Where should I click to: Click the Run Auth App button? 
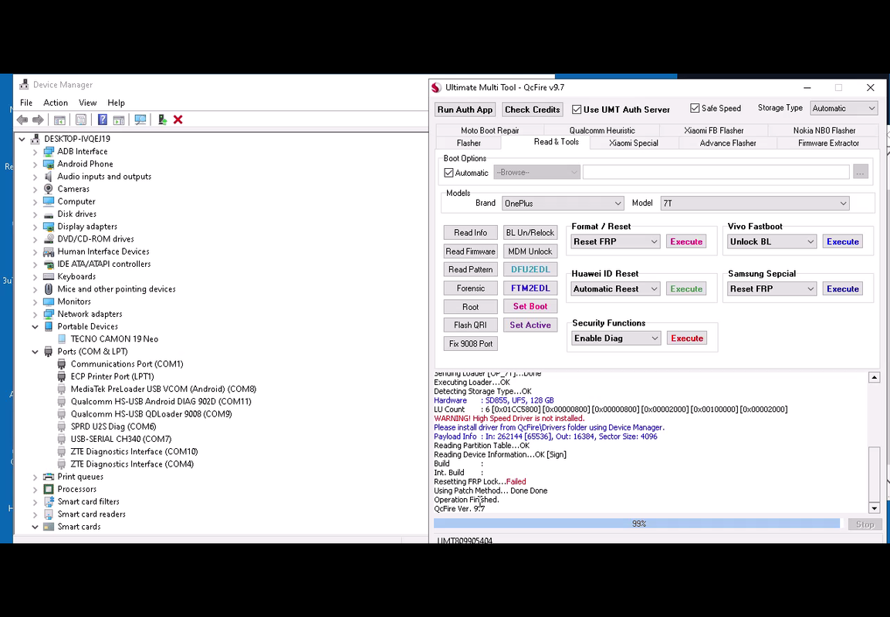465,110
